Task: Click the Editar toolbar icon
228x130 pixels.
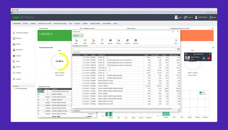Action: [85, 41]
